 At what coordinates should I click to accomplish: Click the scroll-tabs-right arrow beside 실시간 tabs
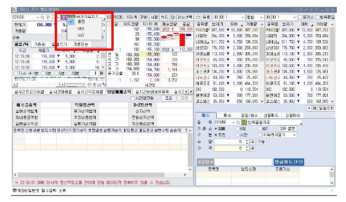(191, 91)
